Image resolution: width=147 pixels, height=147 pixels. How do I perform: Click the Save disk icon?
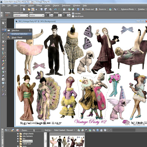coord(42,9)
